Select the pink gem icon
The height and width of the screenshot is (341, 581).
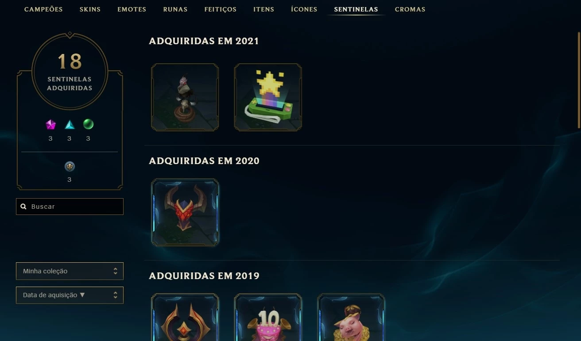[x=50, y=125]
